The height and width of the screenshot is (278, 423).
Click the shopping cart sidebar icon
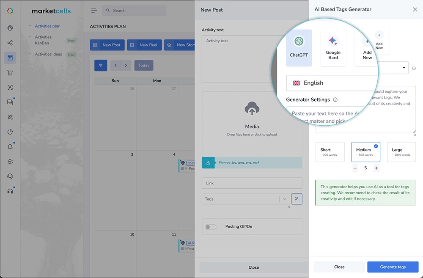click(10, 73)
